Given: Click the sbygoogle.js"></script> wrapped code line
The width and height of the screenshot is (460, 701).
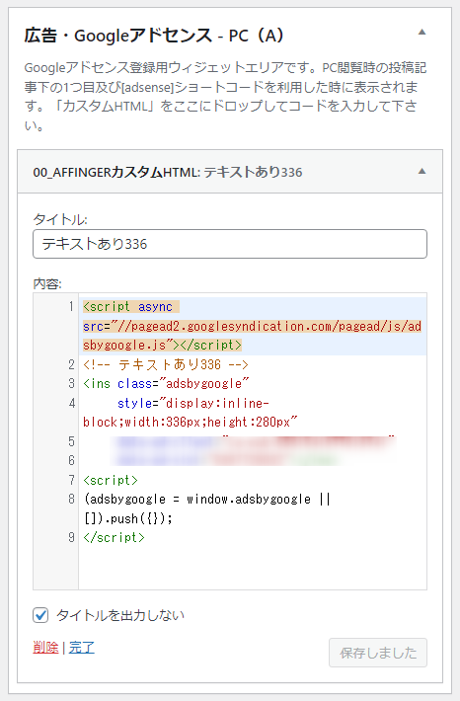Looking at the screenshot, I should pos(162,346).
